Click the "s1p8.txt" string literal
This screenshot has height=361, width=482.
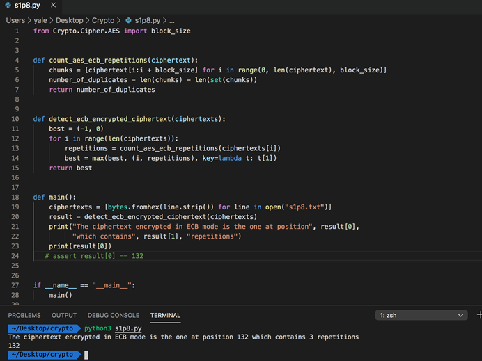pyautogui.click(x=304, y=207)
